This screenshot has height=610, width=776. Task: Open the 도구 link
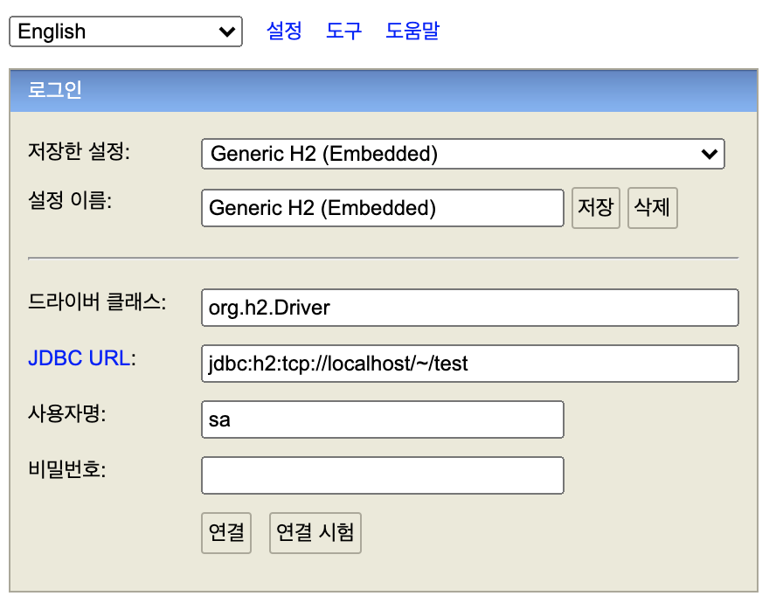[344, 31]
